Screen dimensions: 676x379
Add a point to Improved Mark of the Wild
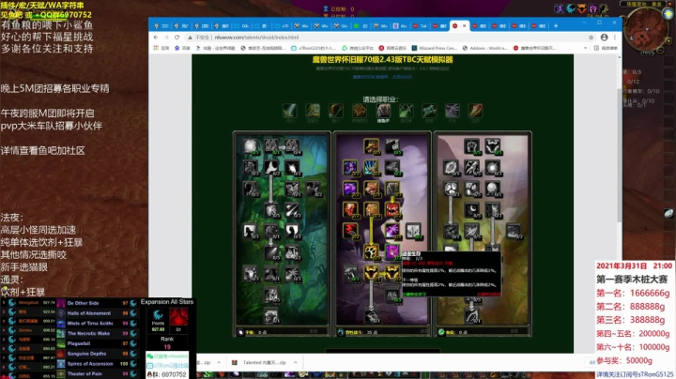pos(471,146)
